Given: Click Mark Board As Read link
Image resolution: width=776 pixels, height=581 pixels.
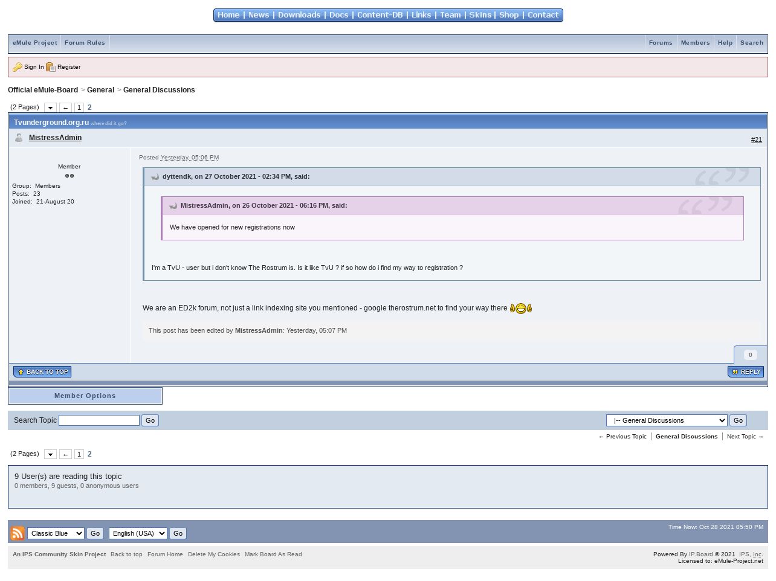Looking at the screenshot, I should [x=273, y=554].
